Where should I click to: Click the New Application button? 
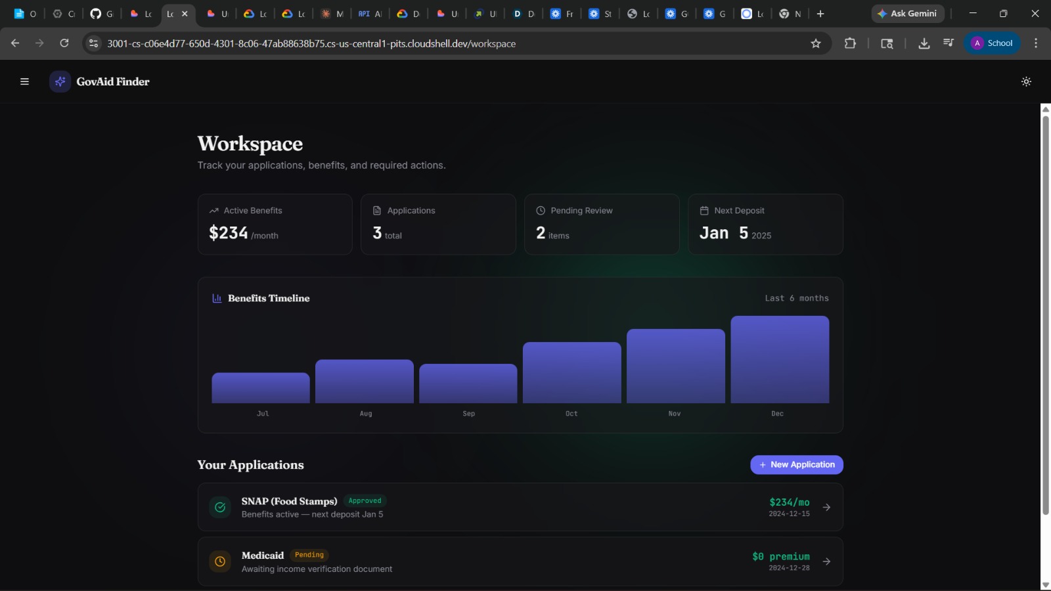[797, 464]
